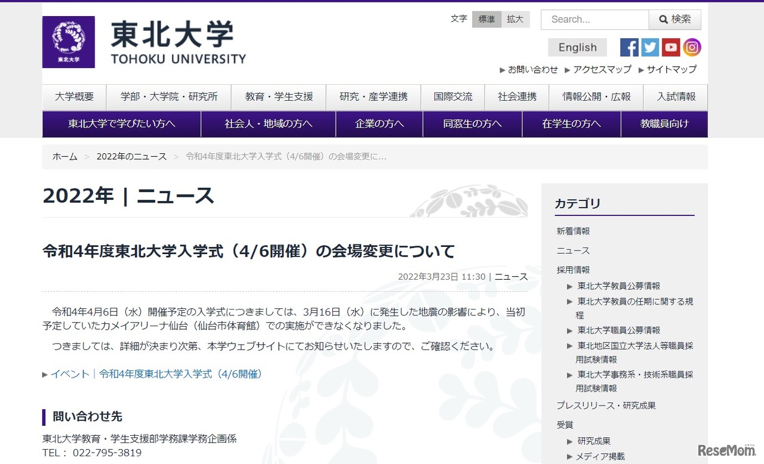Open 受賞 in the category sidebar
This screenshot has width=764, height=464.
point(565,425)
